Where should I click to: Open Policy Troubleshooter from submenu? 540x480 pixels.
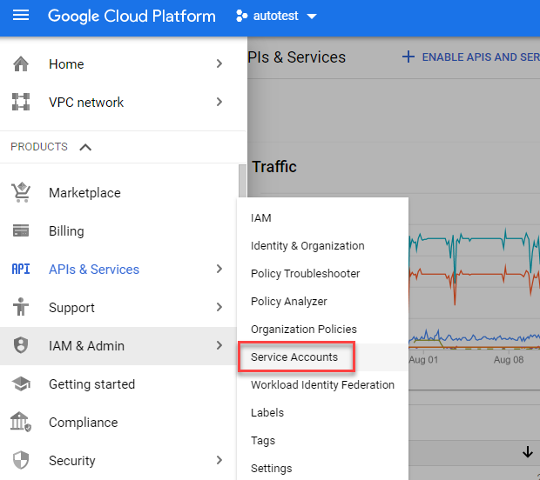tap(305, 274)
